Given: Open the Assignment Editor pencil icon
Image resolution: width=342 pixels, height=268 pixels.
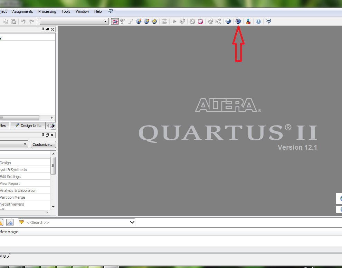Looking at the screenshot, I should click(x=131, y=21).
